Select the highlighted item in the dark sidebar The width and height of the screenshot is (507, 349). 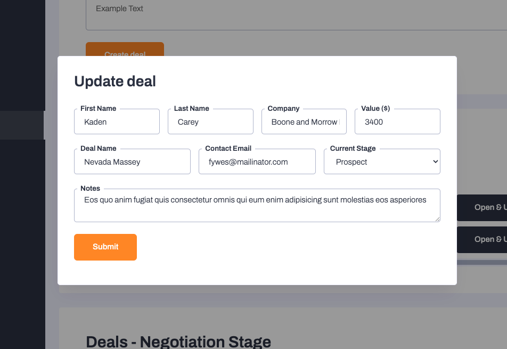click(22, 125)
